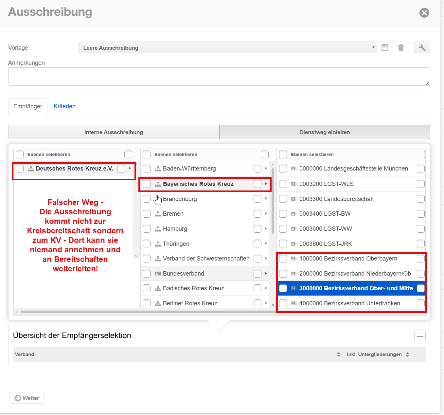Click the save template floppy disk icon
Image resolution: width=444 pixels, height=415 pixels.
[385, 47]
